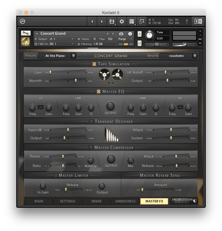
Task: Enable Master Compressor power button
Action: coord(91,148)
